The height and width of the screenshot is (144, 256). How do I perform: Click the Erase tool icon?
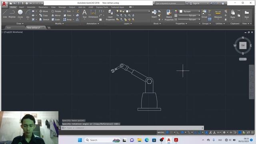click(78, 11)
